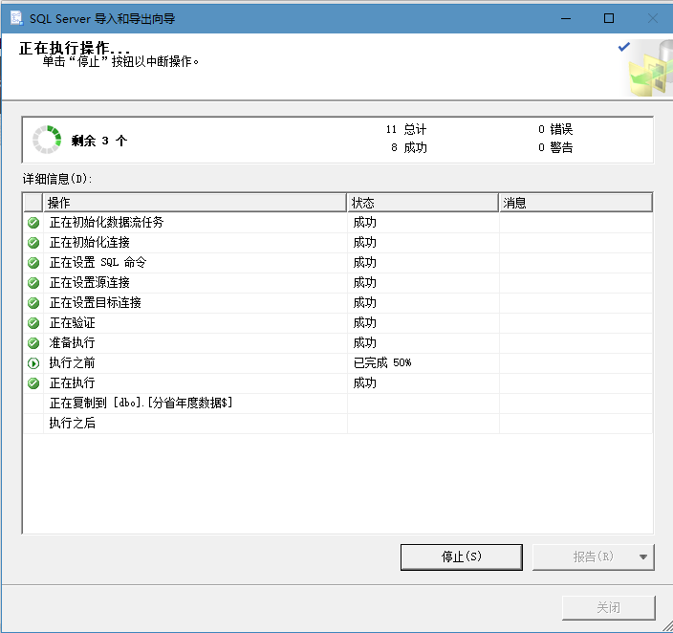This screenshot has width=673, height=633.
Task: Click in-progress icon for 执行之前
Action: [33, 363]
